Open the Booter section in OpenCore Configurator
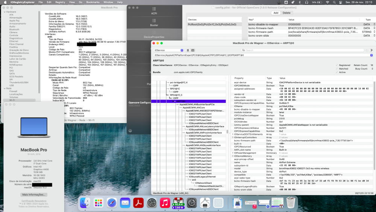376x212 pixels. pyautogui.click(x=154, y=23)
